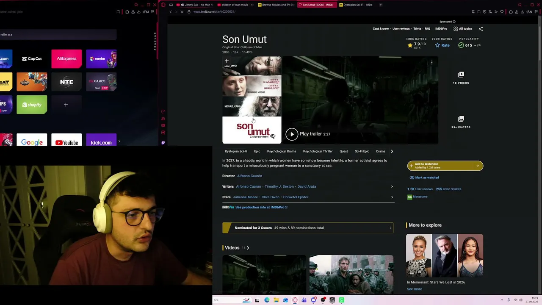This screenshot has height=305, width=542.
Task: Open the Opera GX taskbar icon
Action: pyautogui.click(x=295, y=300)
